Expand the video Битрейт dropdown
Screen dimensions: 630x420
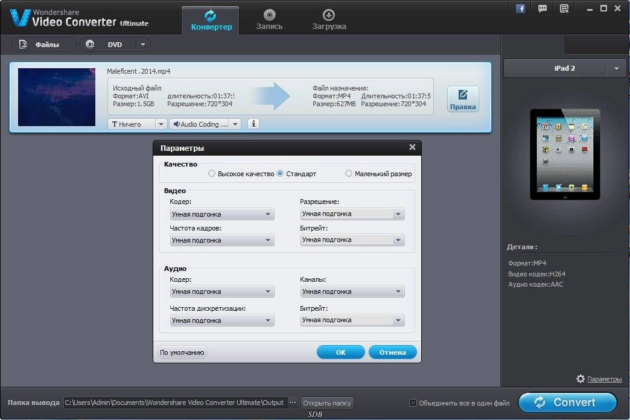click(x=352, y=240)
